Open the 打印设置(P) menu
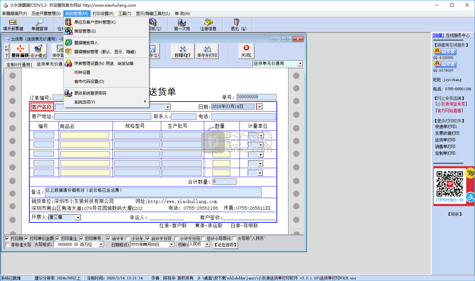This screenshot has height=281, width=475. [103, 14]
